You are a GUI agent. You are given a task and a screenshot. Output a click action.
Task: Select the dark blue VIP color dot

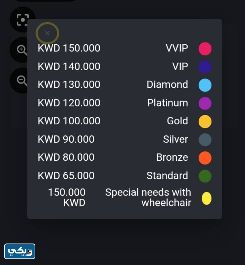[205, 67]
